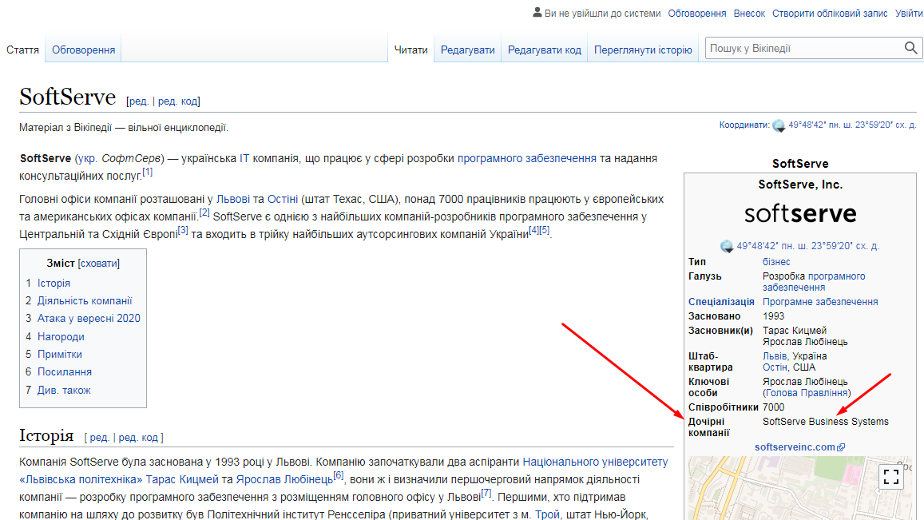Jump to contents item Нагороди

(x=61, y=337)
